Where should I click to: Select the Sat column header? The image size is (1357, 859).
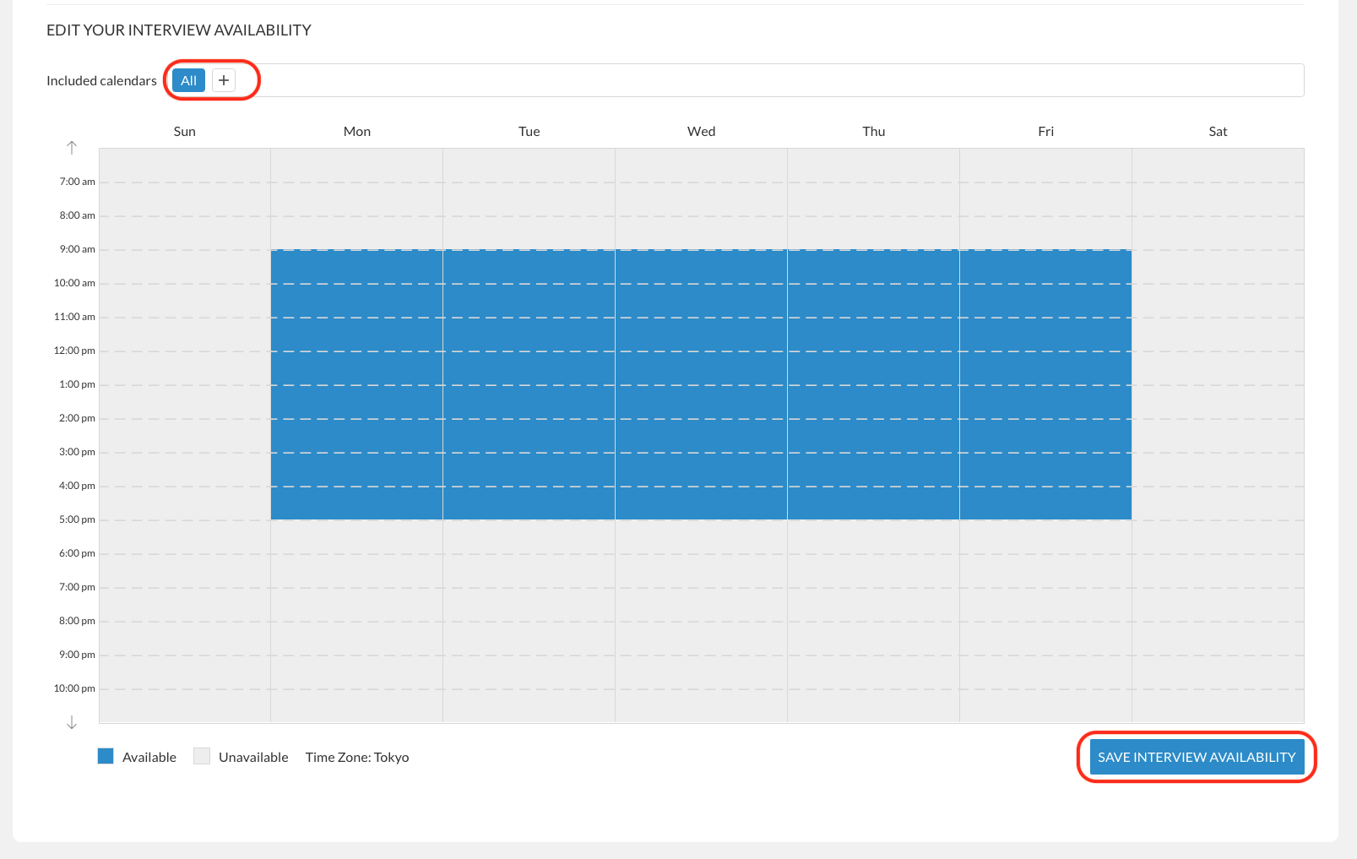(1218, 131)
